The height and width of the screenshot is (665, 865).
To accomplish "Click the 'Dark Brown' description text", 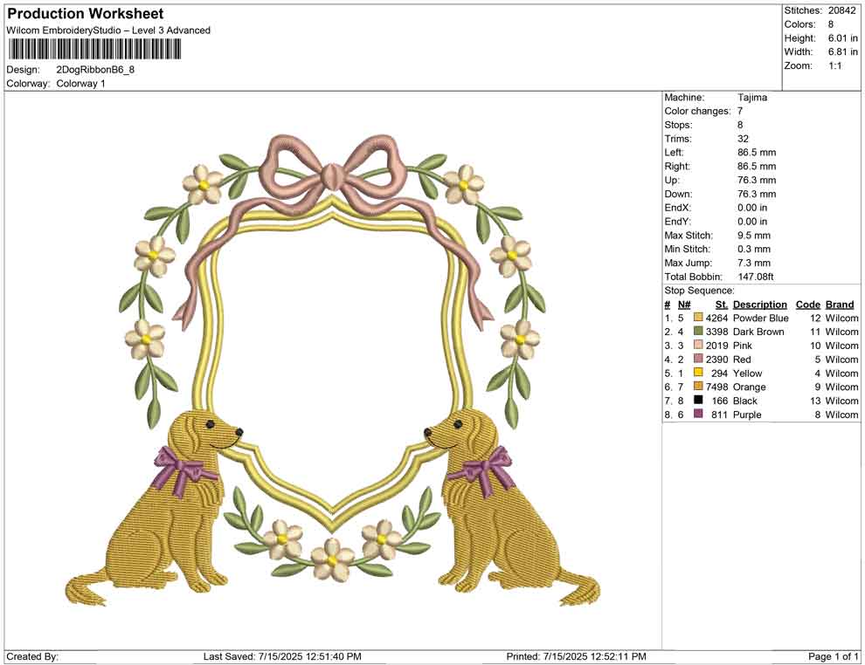I will pyautogui.click(x=758, y=332).
